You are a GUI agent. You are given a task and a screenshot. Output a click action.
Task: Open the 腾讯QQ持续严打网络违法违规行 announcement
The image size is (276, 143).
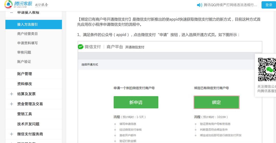(x=230, y=5)
